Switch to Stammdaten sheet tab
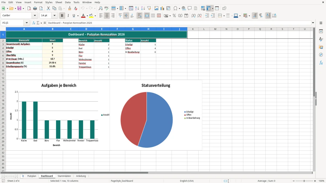 pyautogui.click(x=64, y=176)
